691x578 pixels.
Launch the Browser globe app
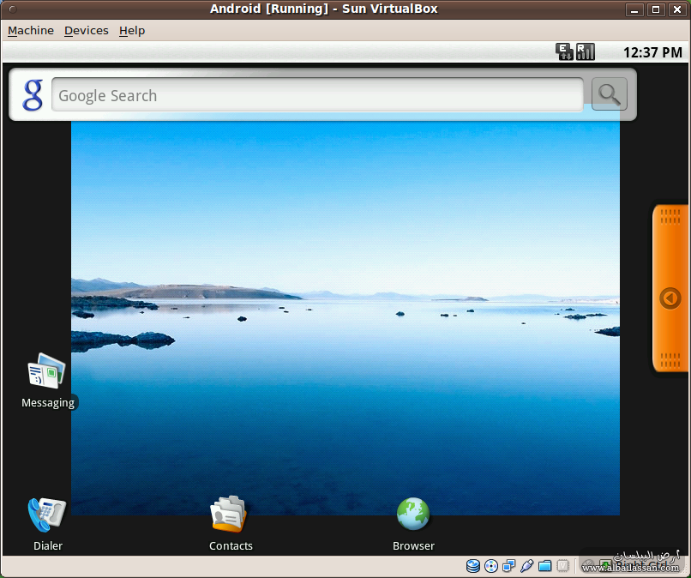pyautogui.click(x=413, y=525)
